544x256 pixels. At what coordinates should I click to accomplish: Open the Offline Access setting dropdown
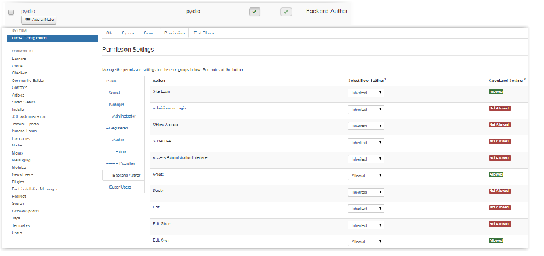[366, 126]
